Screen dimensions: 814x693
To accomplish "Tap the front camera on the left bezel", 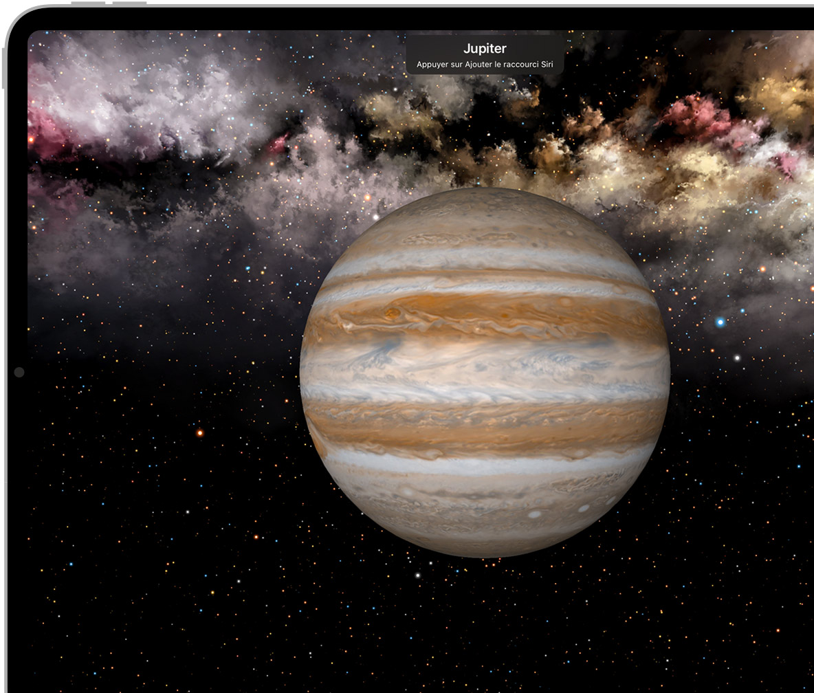I will click(19, 372).
